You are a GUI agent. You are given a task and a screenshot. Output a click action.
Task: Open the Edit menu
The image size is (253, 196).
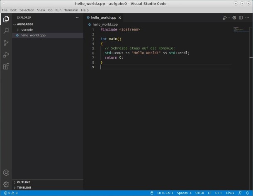coord(13,10)
